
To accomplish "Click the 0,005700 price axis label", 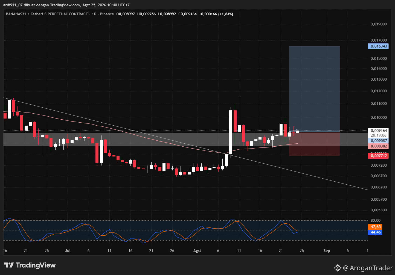I will tap(379, 199).
